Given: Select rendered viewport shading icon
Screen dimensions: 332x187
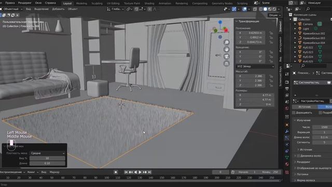Looking at the screenshot, I should 274,9.
